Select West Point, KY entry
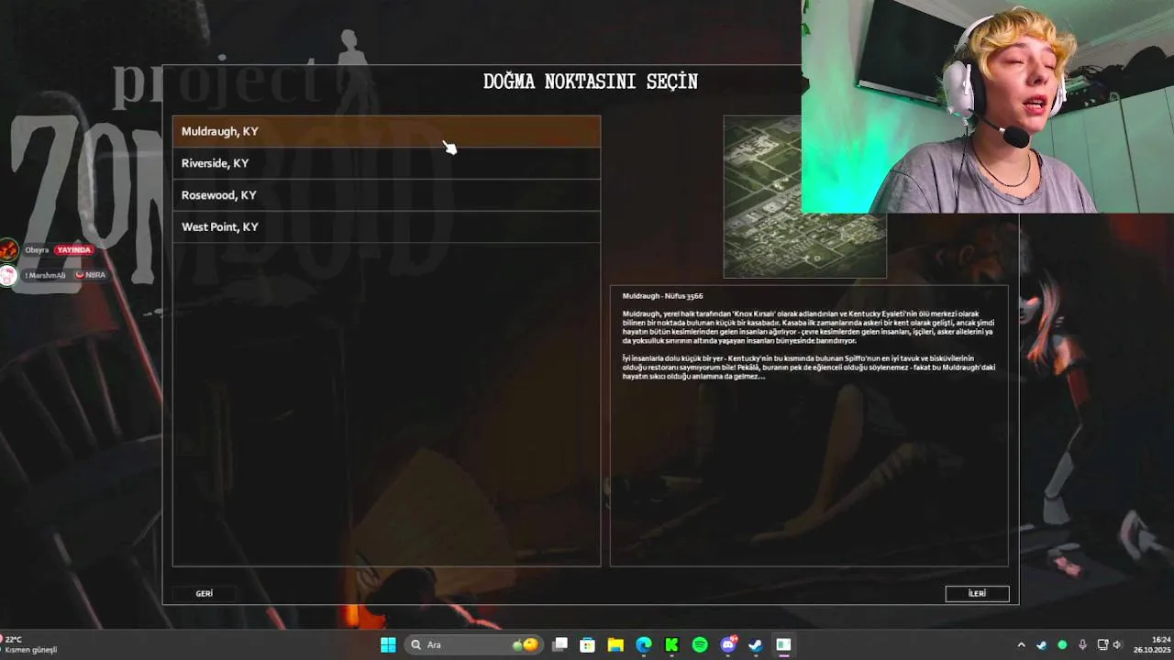Screen dimensions: 1174x660 (386, 226)
